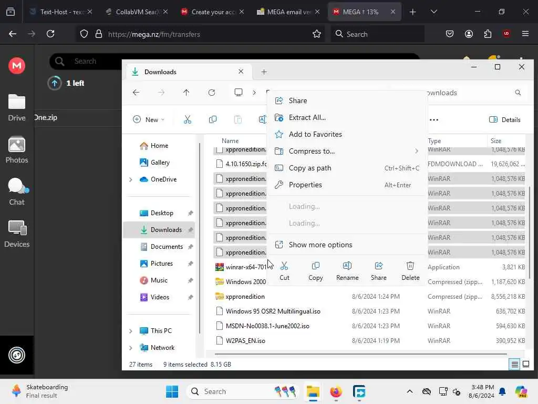Expand This PC tree node
538x404 pixels.
[x=131, y=331]
